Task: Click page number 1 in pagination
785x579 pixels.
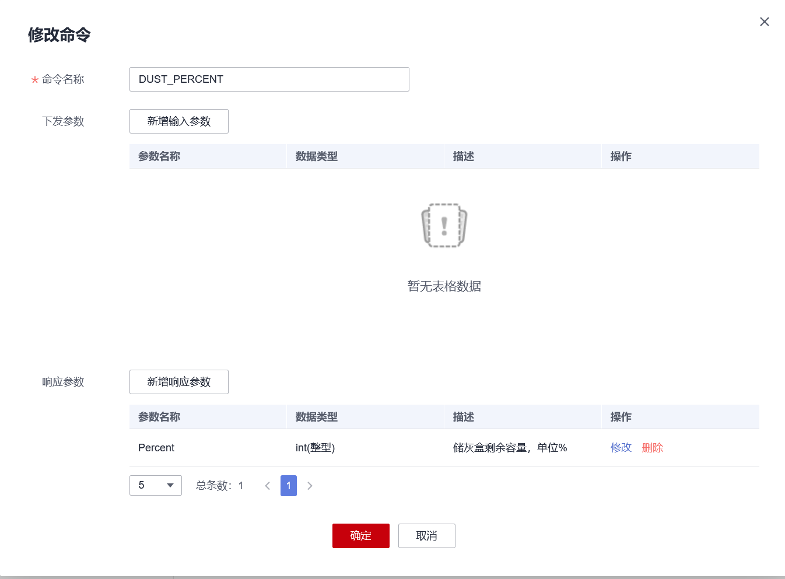Action: [288, 485]
